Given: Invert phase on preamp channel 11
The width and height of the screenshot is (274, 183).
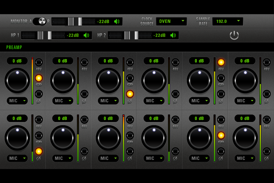Looking at the screenshot, I should [x=221, y=151].
